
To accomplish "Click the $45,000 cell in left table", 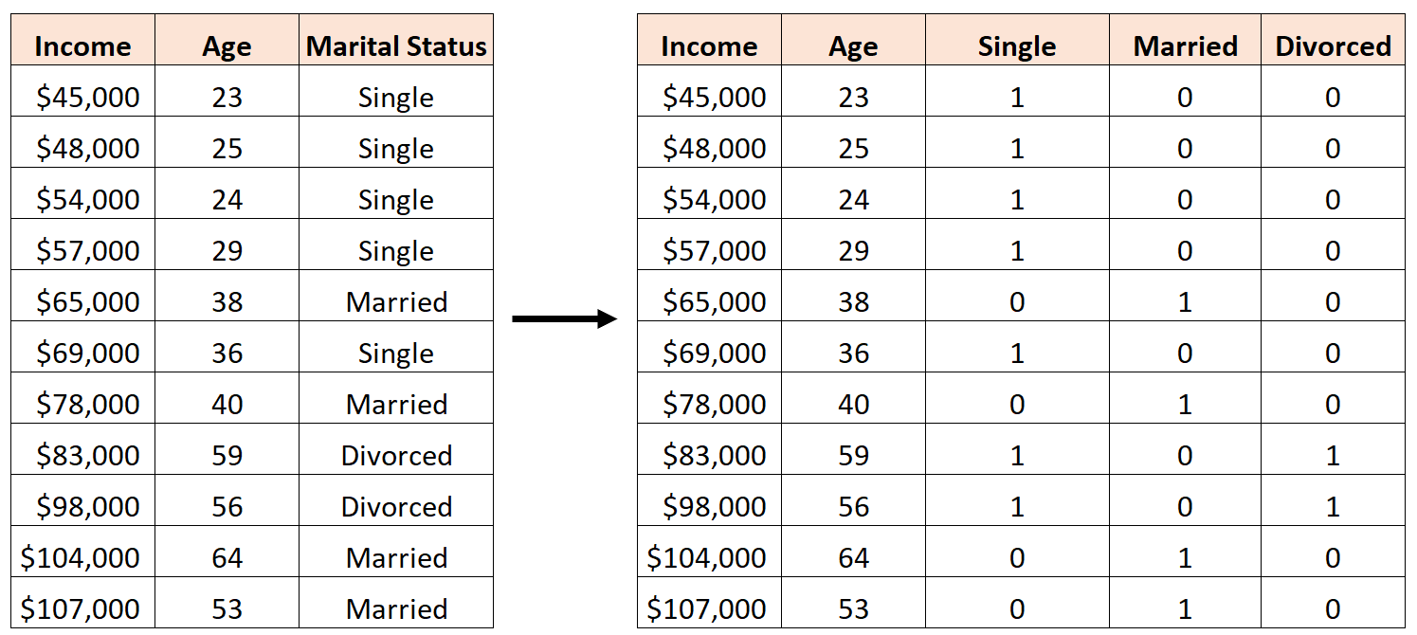I will [87, 98].
